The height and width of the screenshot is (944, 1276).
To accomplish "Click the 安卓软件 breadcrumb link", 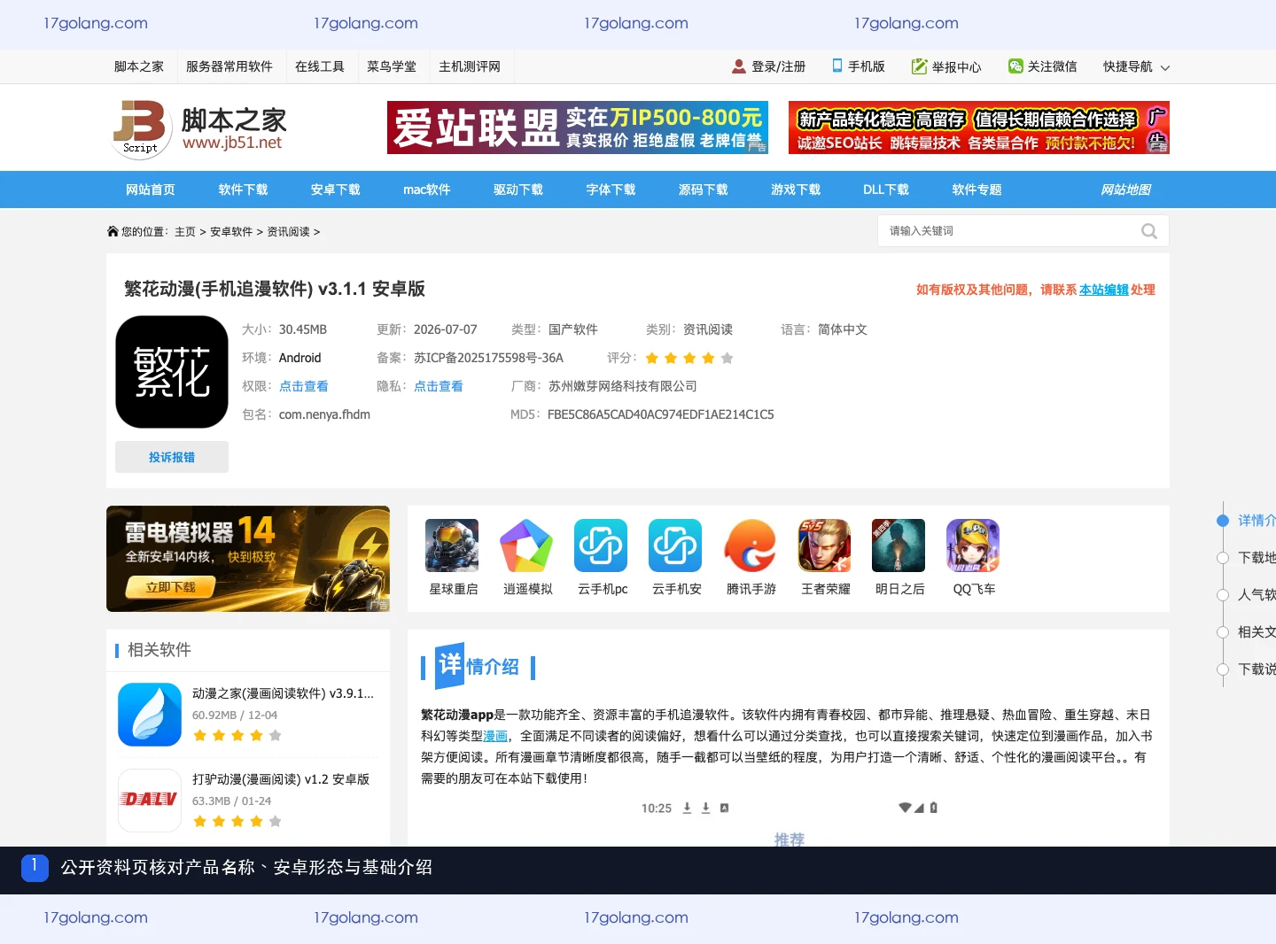I will click(x=231, y=232).
